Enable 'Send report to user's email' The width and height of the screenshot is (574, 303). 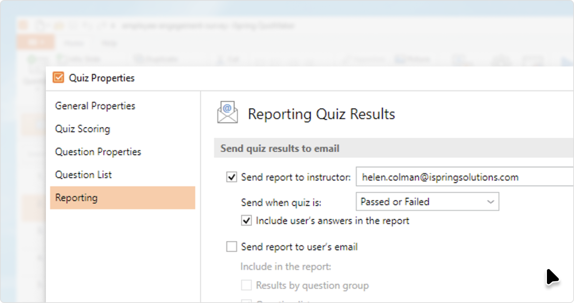click(231, 247)
